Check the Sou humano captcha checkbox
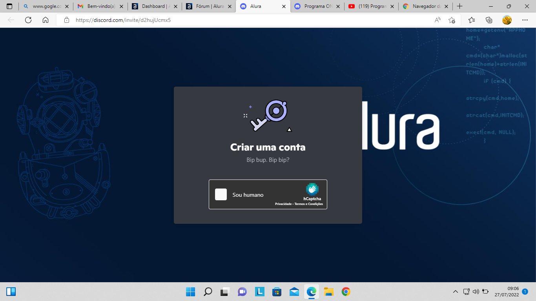Screen dimensions: 536x301 pos(221,194)
